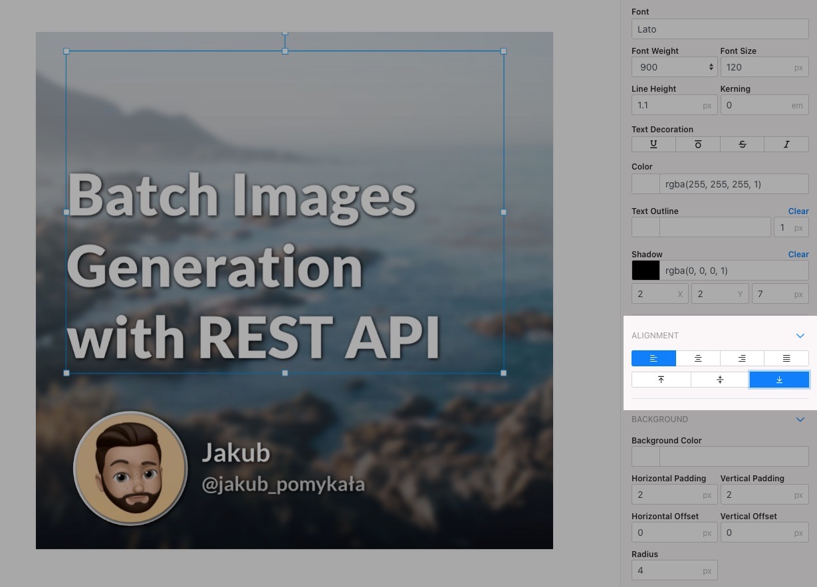Open the Font Weight dropdown
The height and width of the screenshot is (587, 817).
tap(674, 67)
